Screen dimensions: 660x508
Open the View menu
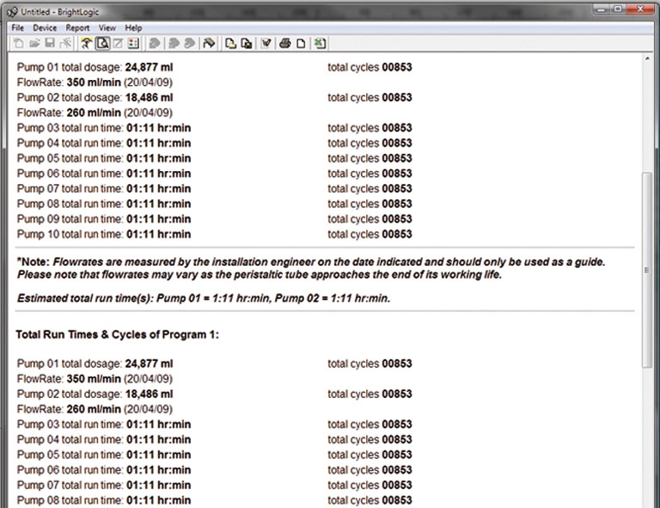107,28
